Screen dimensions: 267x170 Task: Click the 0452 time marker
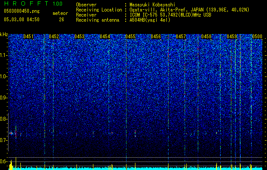54,37
